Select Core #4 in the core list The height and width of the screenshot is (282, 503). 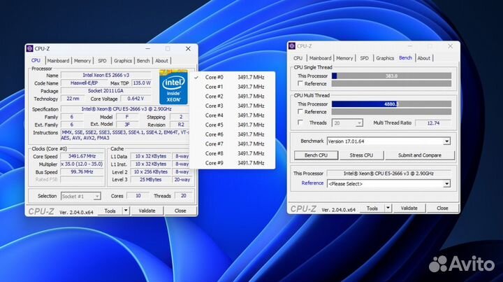232,115
